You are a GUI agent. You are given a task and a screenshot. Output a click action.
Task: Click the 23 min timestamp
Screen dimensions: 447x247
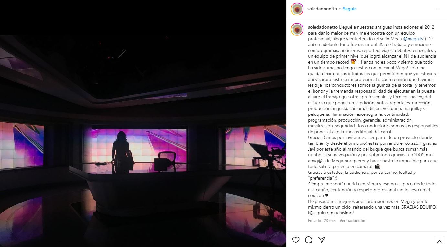330,221
